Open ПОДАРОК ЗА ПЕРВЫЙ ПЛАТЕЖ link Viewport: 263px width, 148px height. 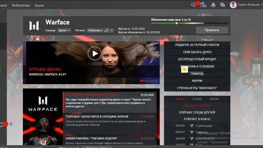[x=197, y=45]
